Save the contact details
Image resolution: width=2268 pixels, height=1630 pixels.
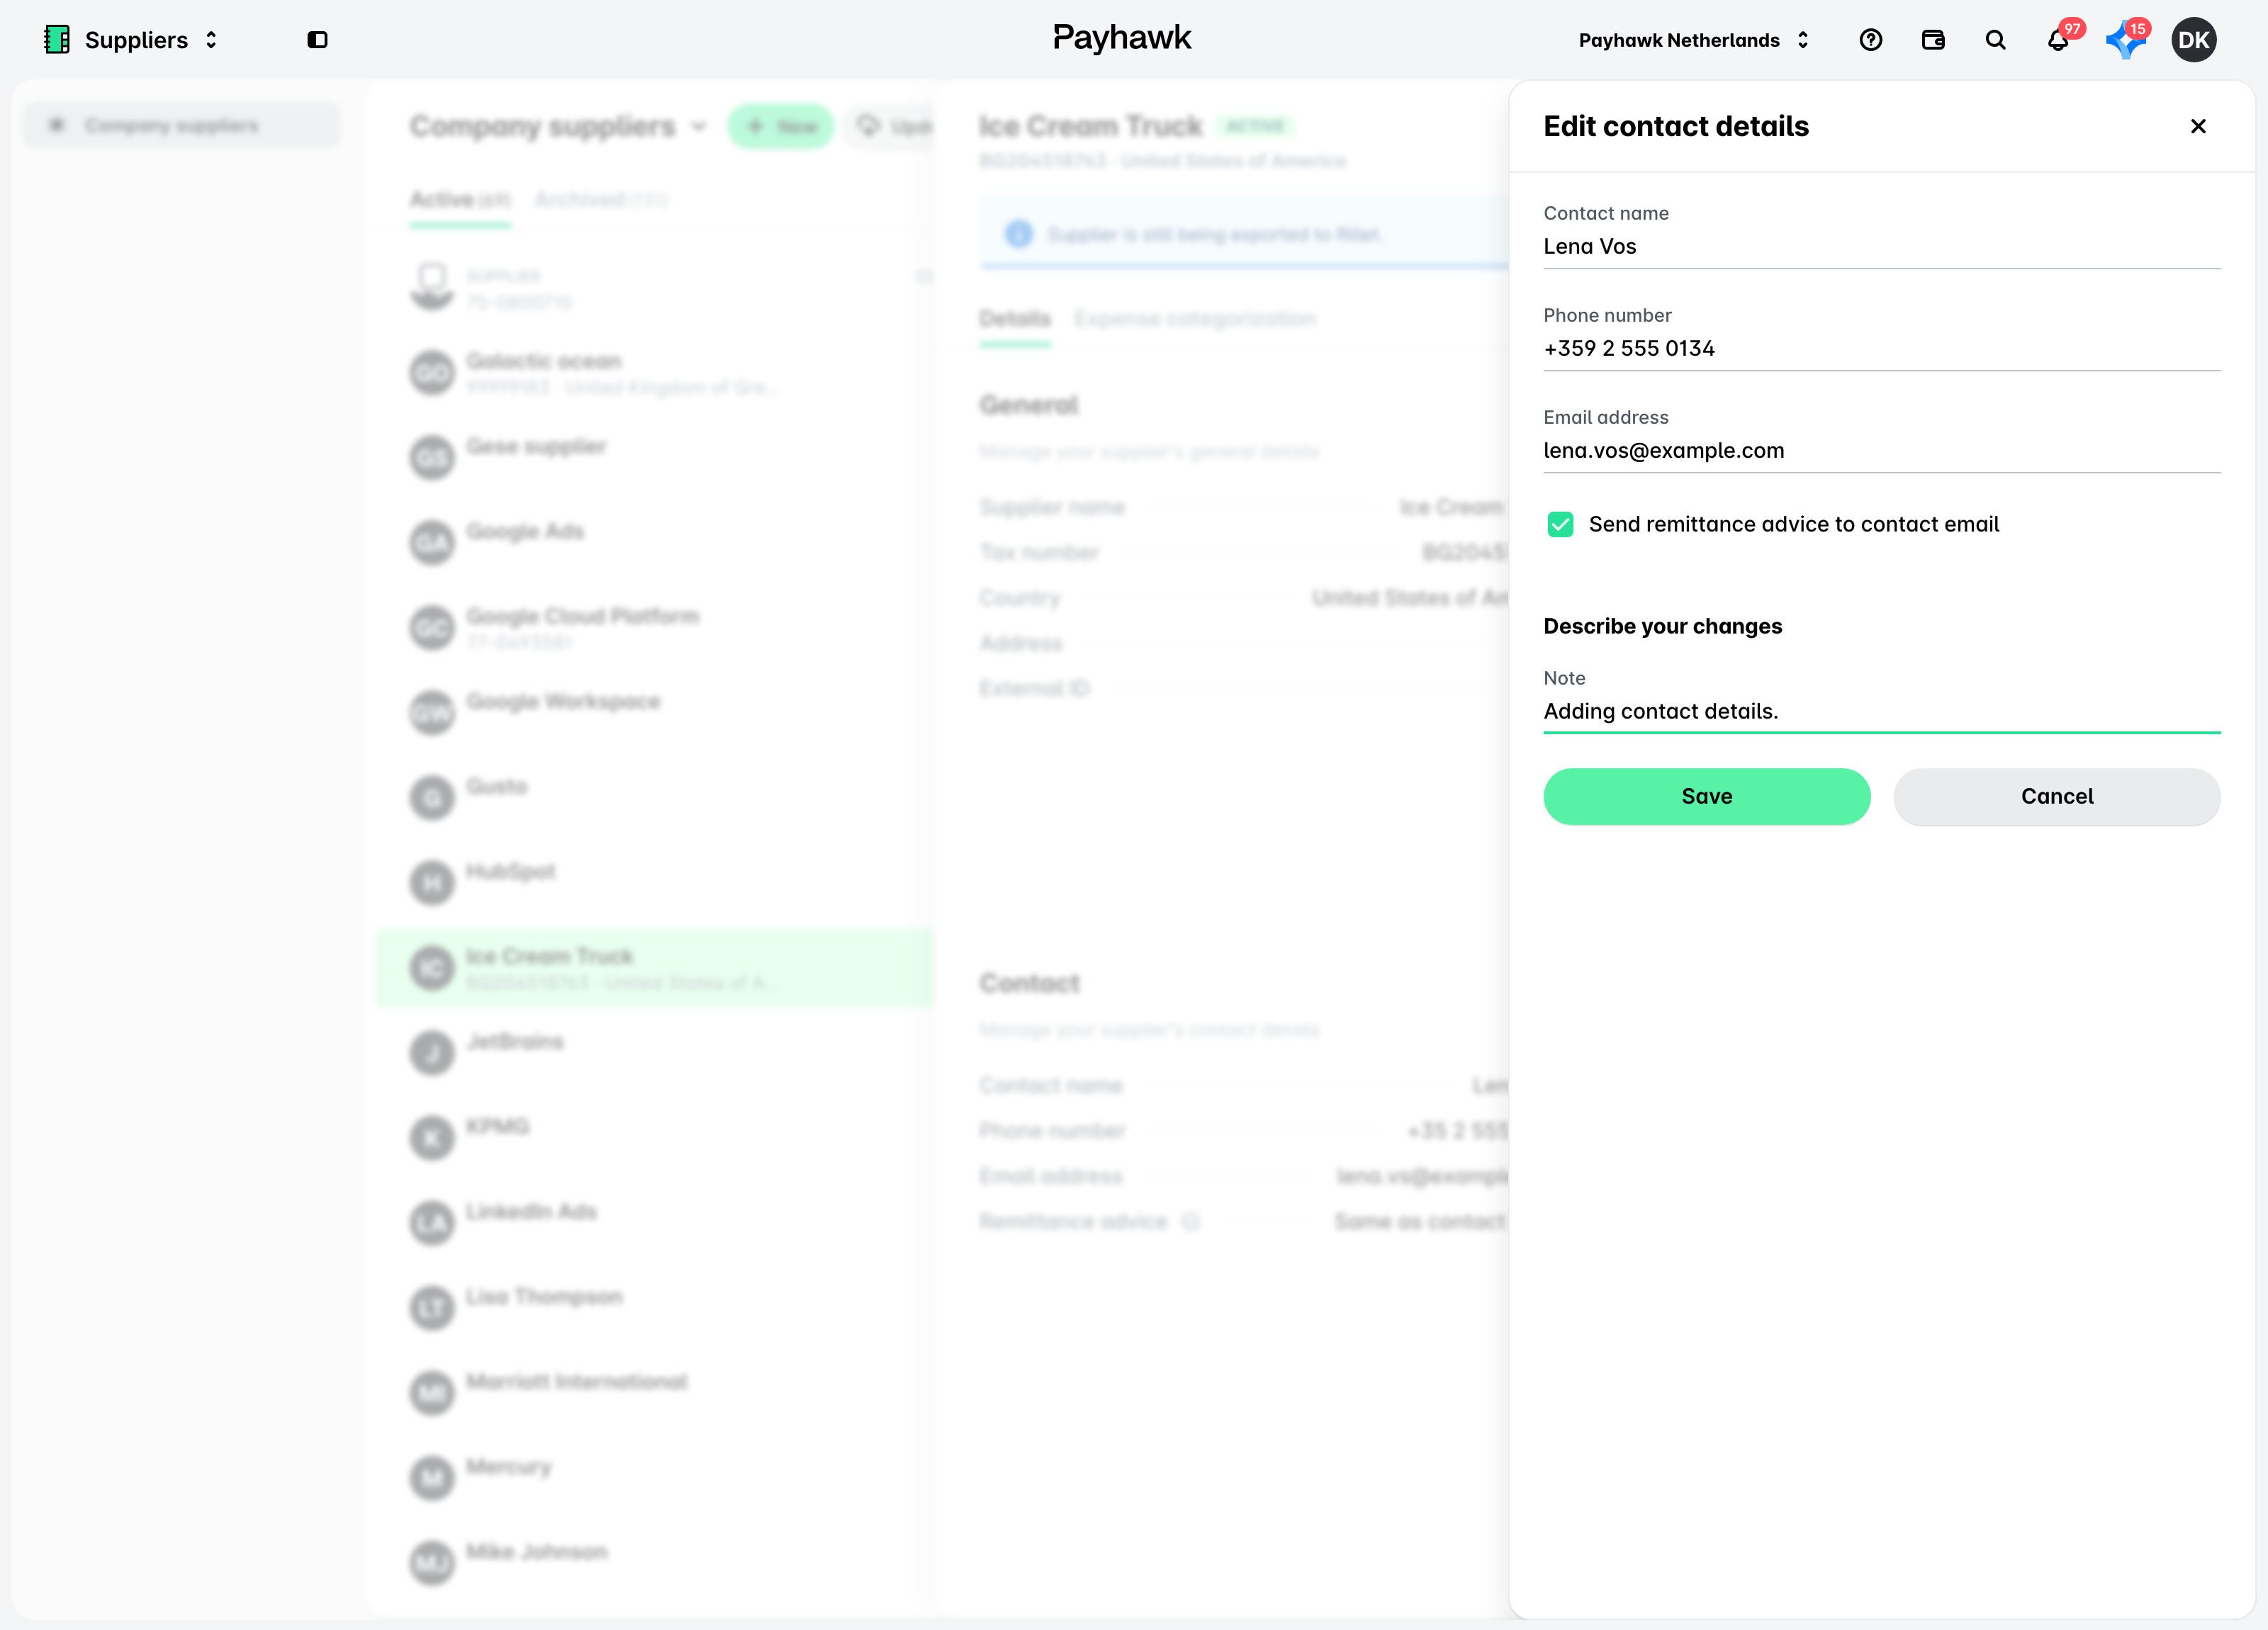[1706, 796]
